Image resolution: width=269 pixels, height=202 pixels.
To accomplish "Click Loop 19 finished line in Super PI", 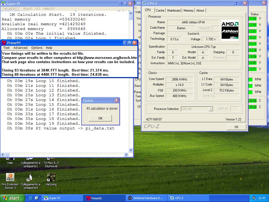I will 43,124.
